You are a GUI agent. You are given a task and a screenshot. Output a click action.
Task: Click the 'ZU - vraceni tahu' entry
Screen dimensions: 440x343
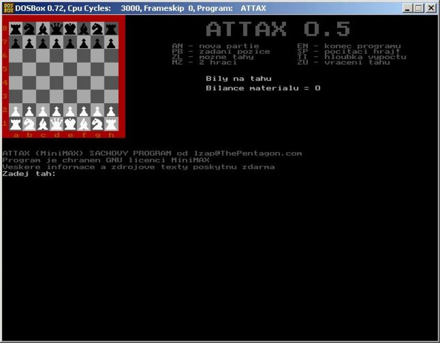343,62
